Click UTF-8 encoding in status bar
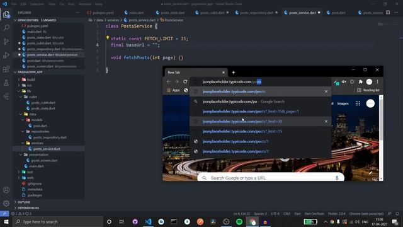The image size is (403, 227). (x=275, y=214)
